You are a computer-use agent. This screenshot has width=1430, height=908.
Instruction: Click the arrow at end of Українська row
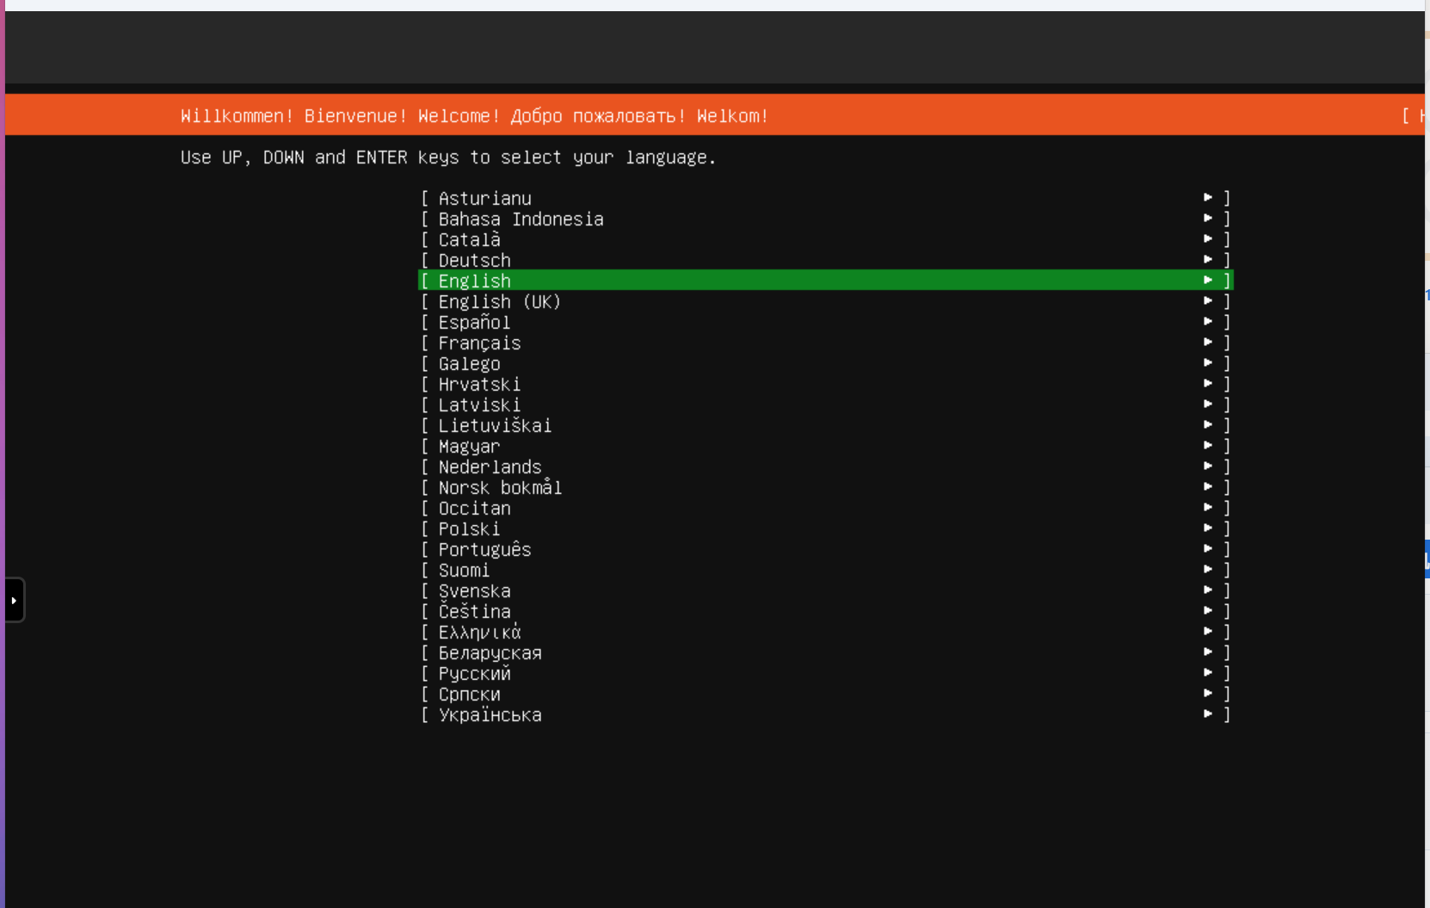pos(1208,713)
